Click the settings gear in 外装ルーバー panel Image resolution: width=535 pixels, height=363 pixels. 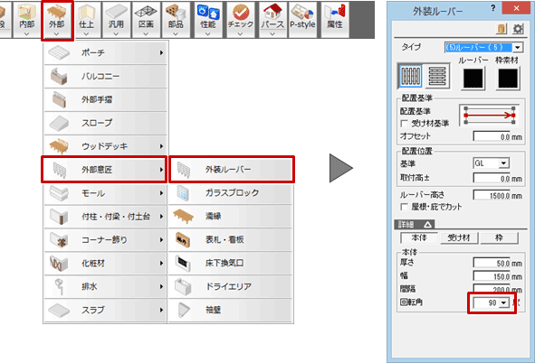pos(518,29)
